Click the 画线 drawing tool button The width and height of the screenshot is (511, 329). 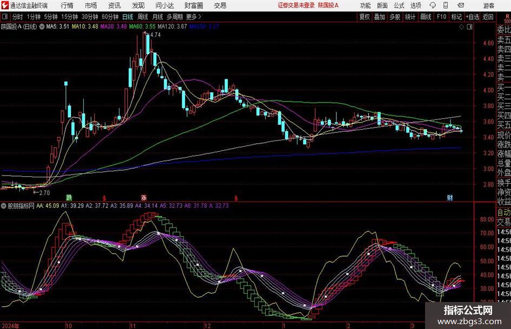(426, 17)
